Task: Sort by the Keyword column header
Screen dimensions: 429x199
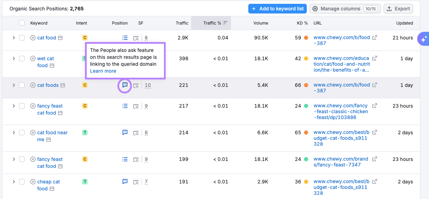Action: pyautogui.click(x=39, y=23)
